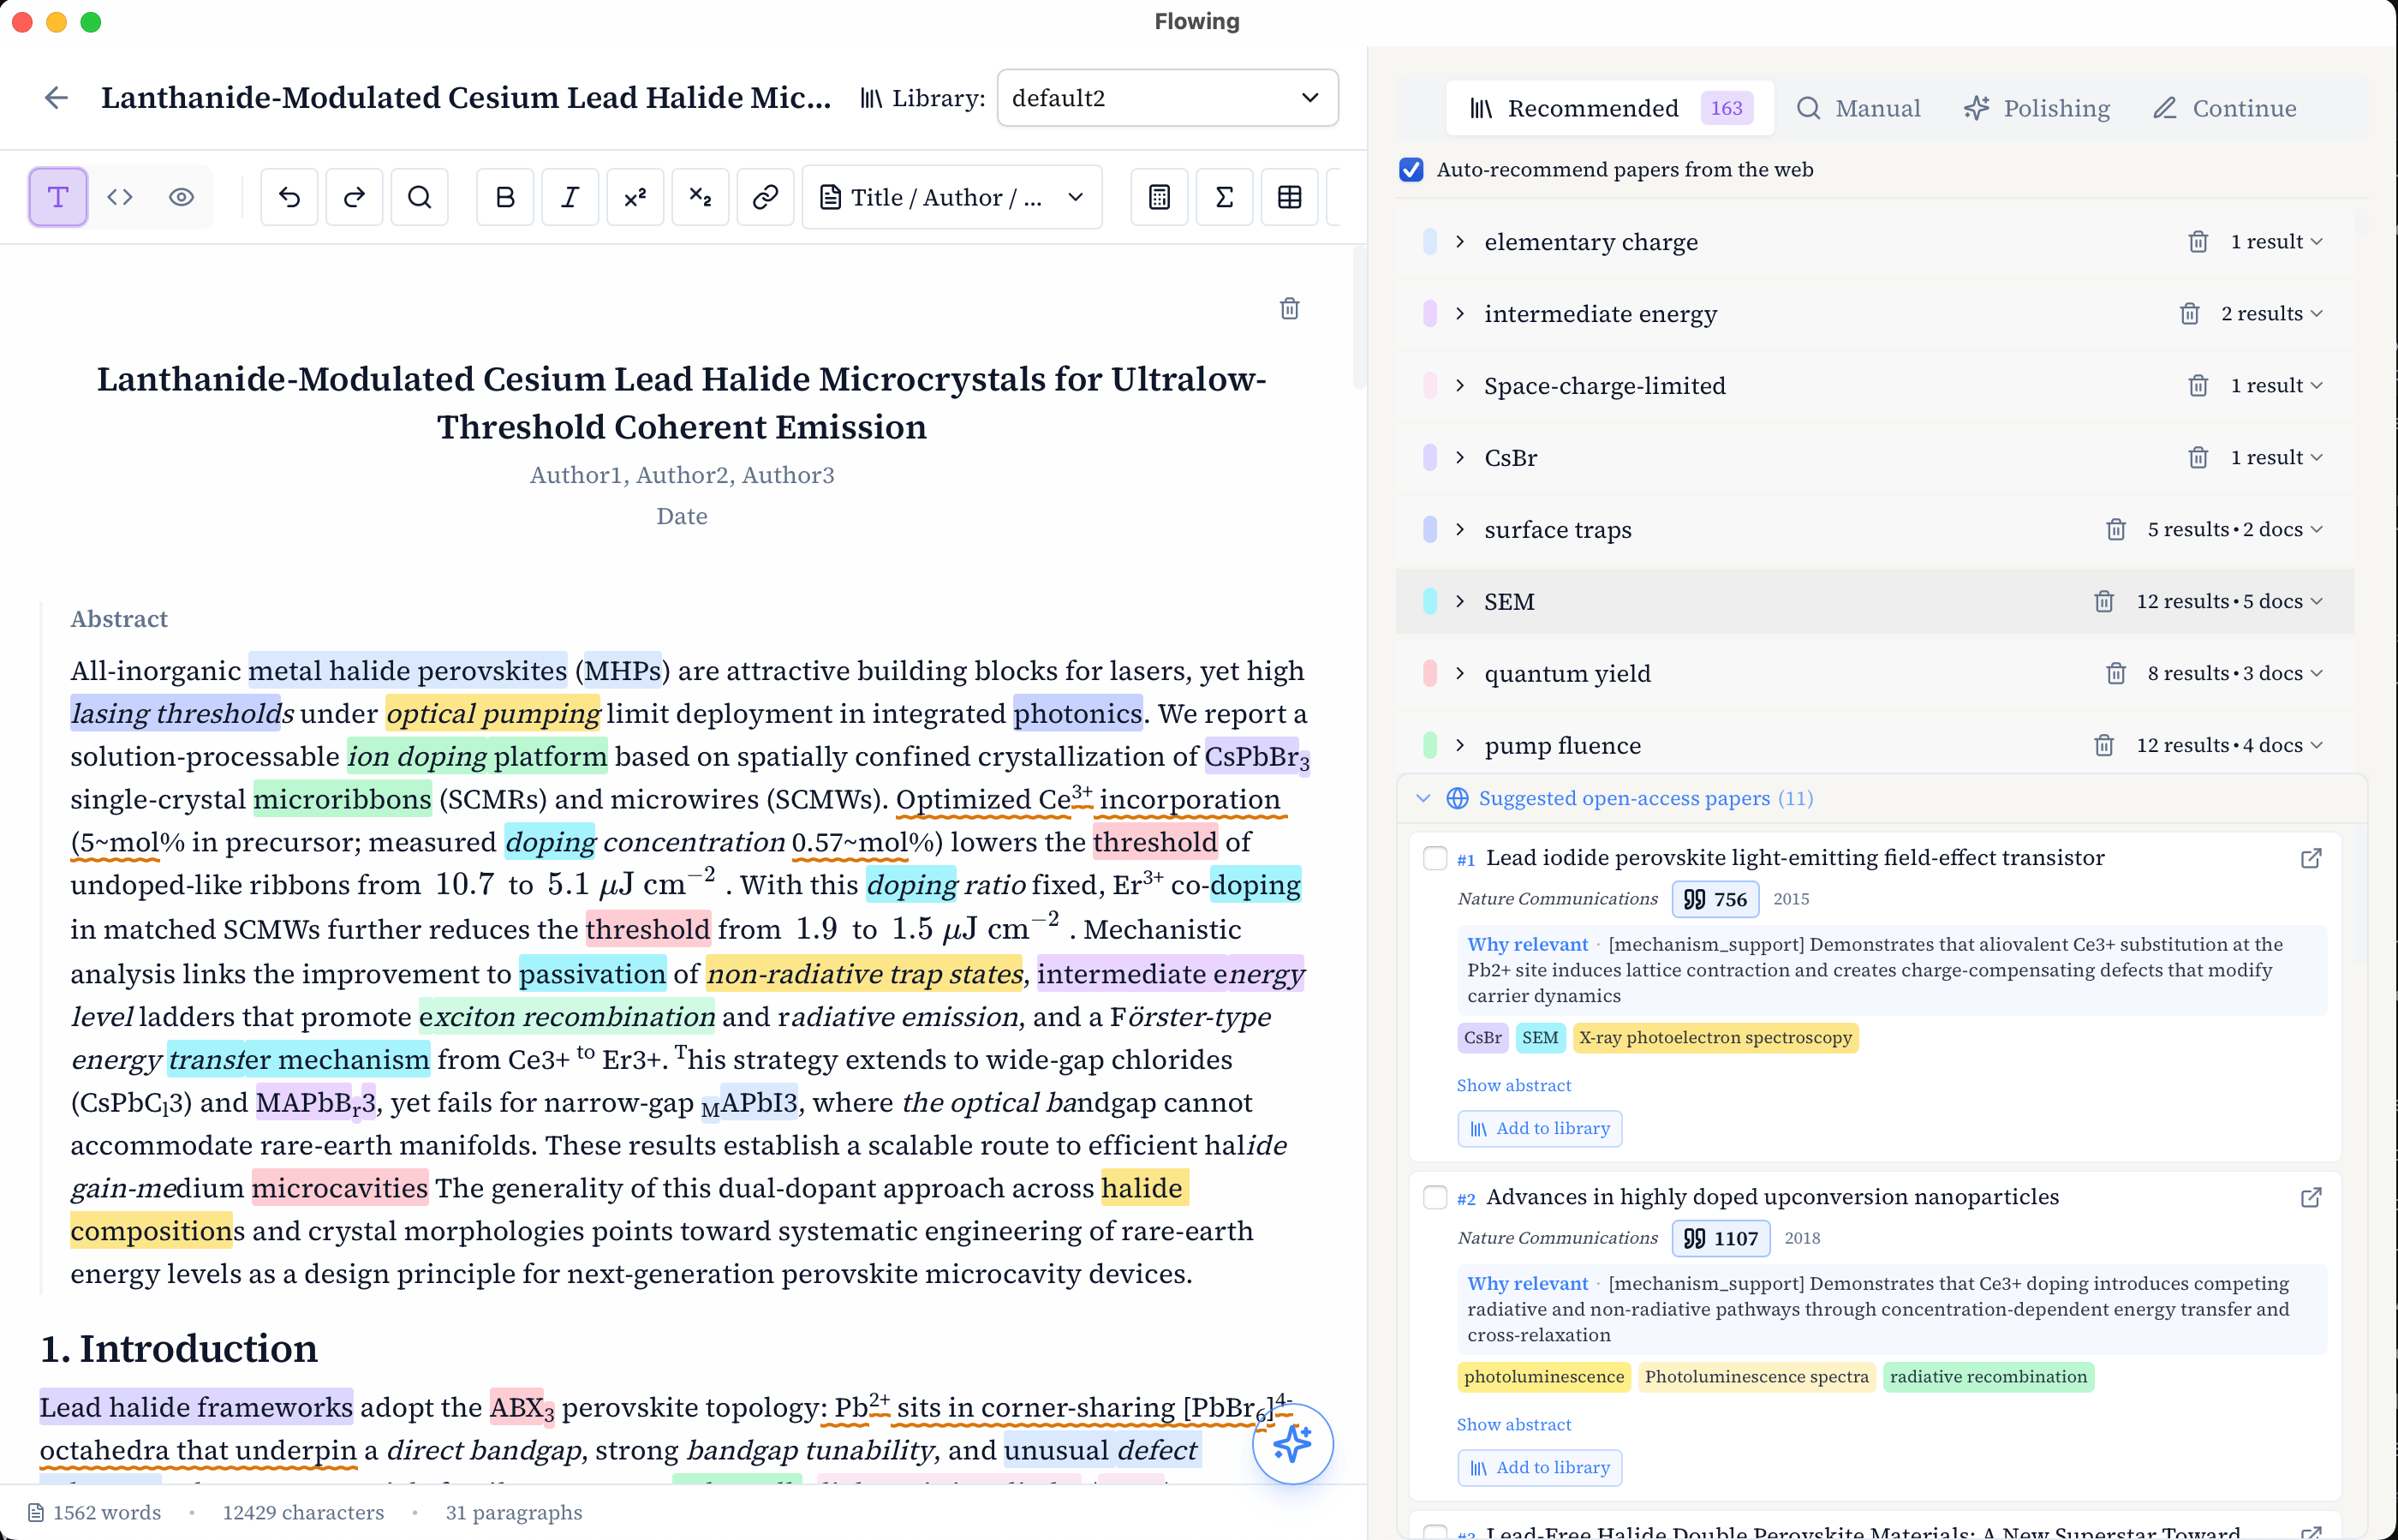Viewport: 2398px width, 1540px height.
Task: Expand the CsBr row
Action: pyautogui.click(x=1459, y=457)
